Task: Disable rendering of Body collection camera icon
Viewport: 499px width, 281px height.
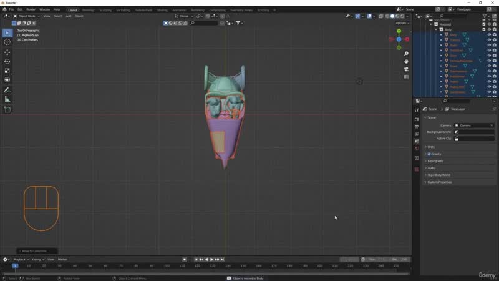Action: pyautogui.click(x=494, y=29)
